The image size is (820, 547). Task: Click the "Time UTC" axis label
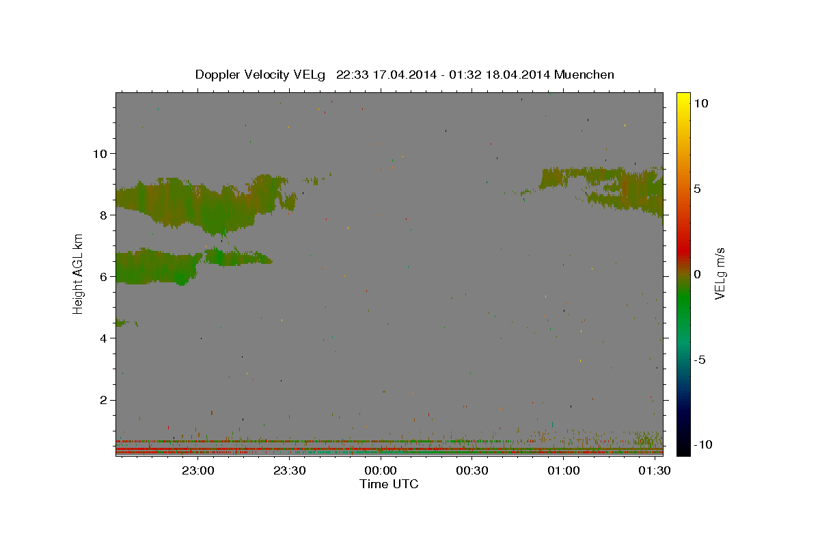389,484
